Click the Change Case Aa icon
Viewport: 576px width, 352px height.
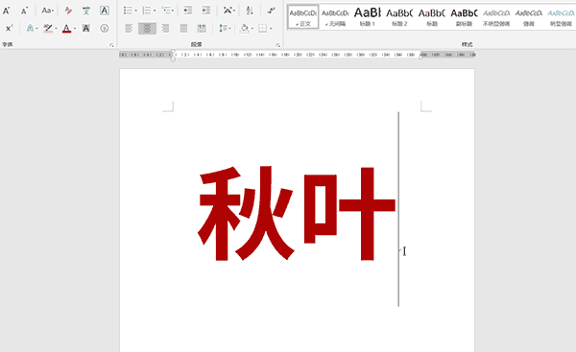click(46, 11)
